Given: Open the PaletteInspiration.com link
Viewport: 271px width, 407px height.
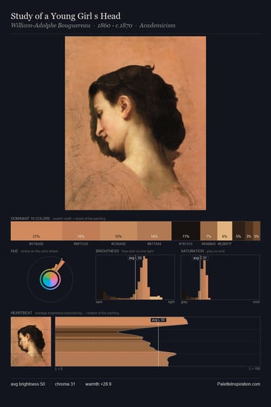Looking at the screenshot, I should [238, 384].
